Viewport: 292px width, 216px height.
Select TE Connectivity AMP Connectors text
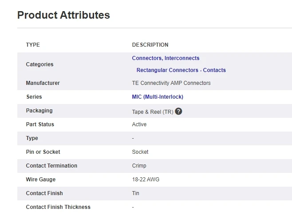pos(171,83)
